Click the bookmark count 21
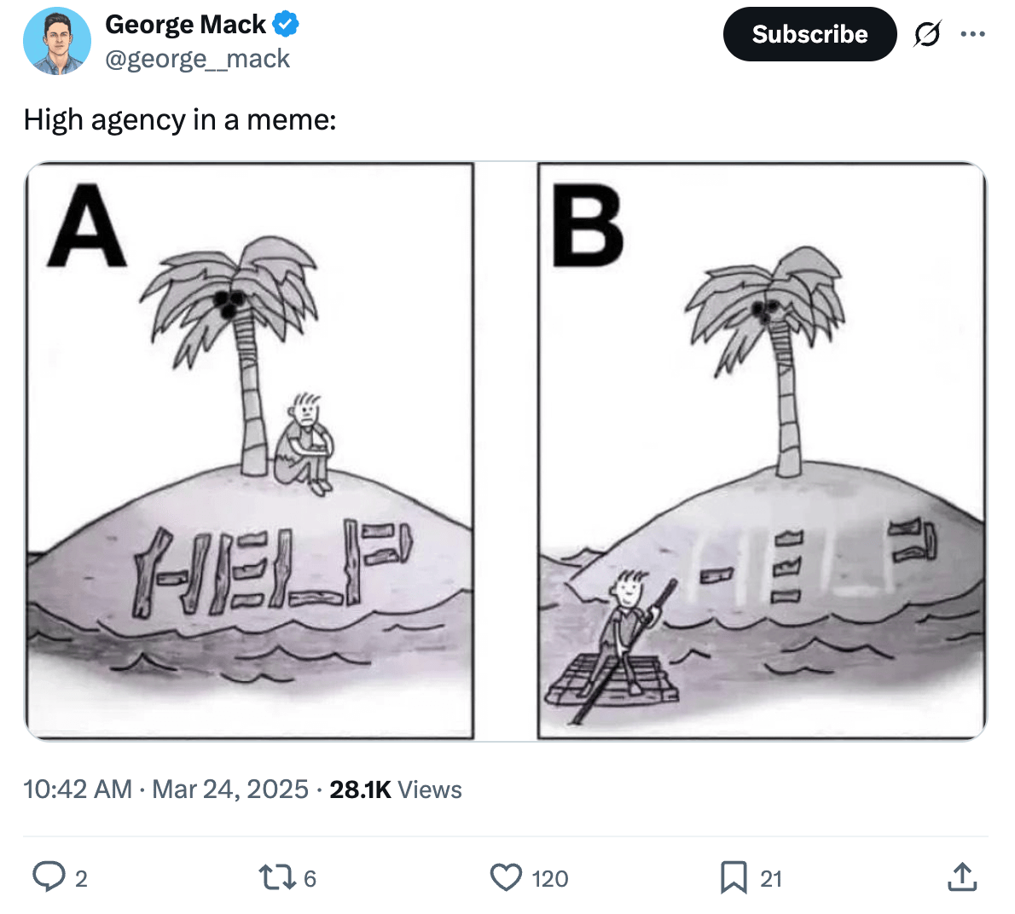The height and width of the screenshot is (914, 1015). [x=771, y=878]
